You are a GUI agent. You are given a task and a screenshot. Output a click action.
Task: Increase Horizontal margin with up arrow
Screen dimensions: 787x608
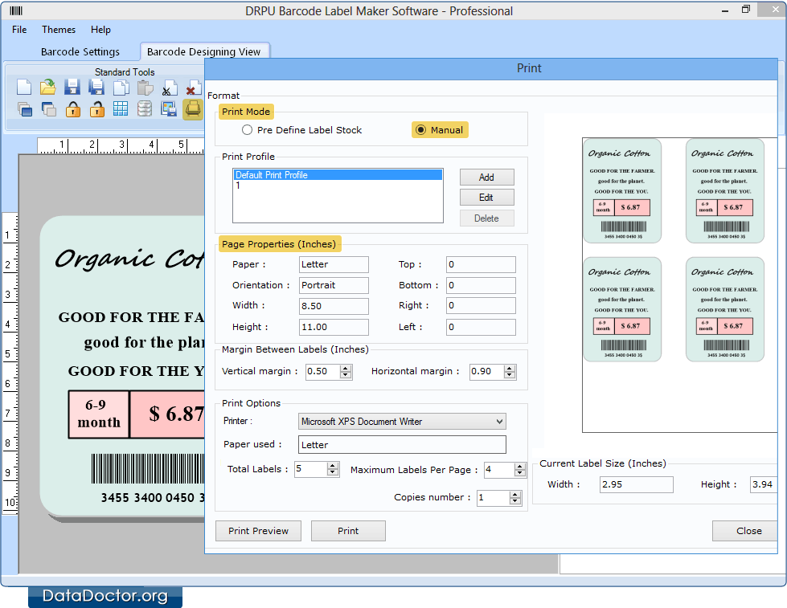pos(510,368)
